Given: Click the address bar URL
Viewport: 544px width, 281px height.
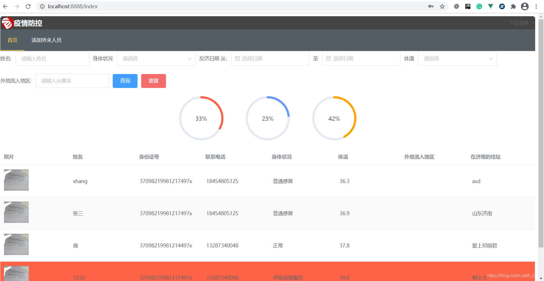Looking at the screenshot, I should click(73, 6).
